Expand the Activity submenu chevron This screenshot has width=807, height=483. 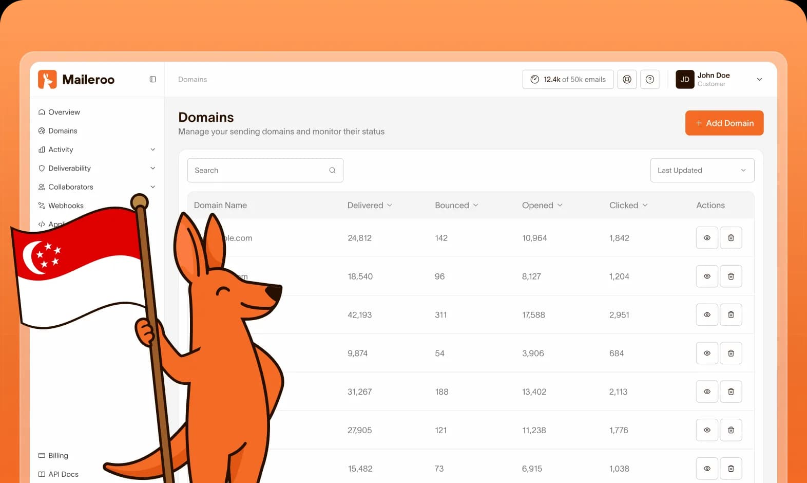click(x=152, y=150)
